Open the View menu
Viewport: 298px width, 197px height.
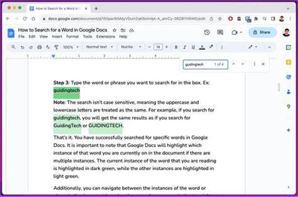44,37
